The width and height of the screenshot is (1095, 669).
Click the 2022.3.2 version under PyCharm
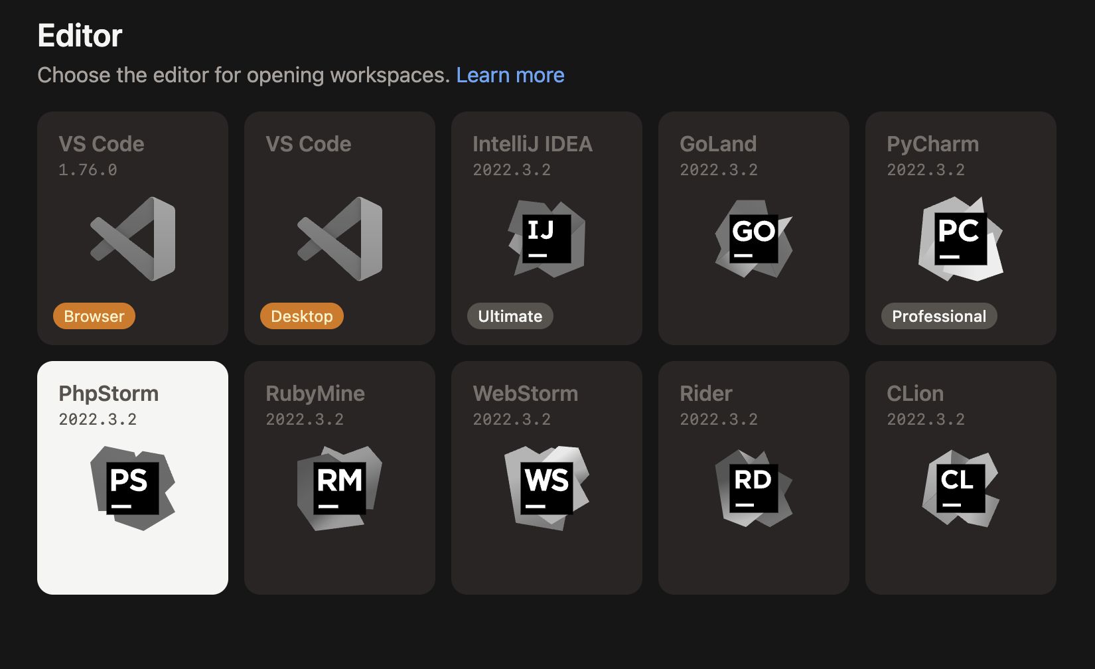click(x=926, y=170)
